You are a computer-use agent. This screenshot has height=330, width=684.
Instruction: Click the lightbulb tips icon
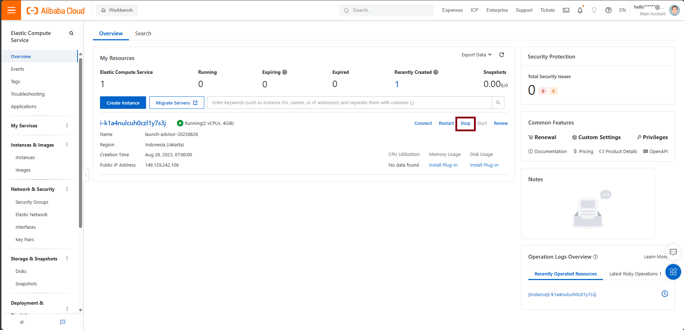coord(594,10)
